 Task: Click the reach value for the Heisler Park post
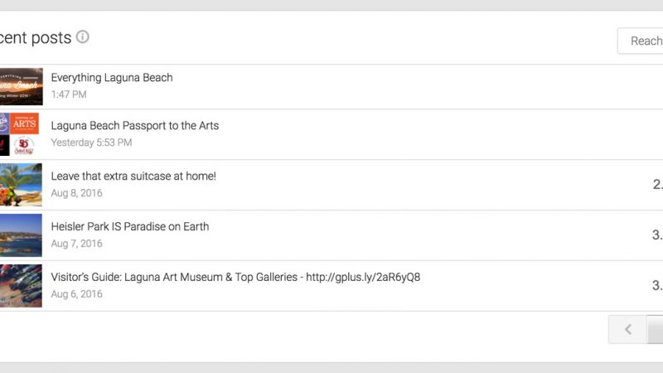656,235
